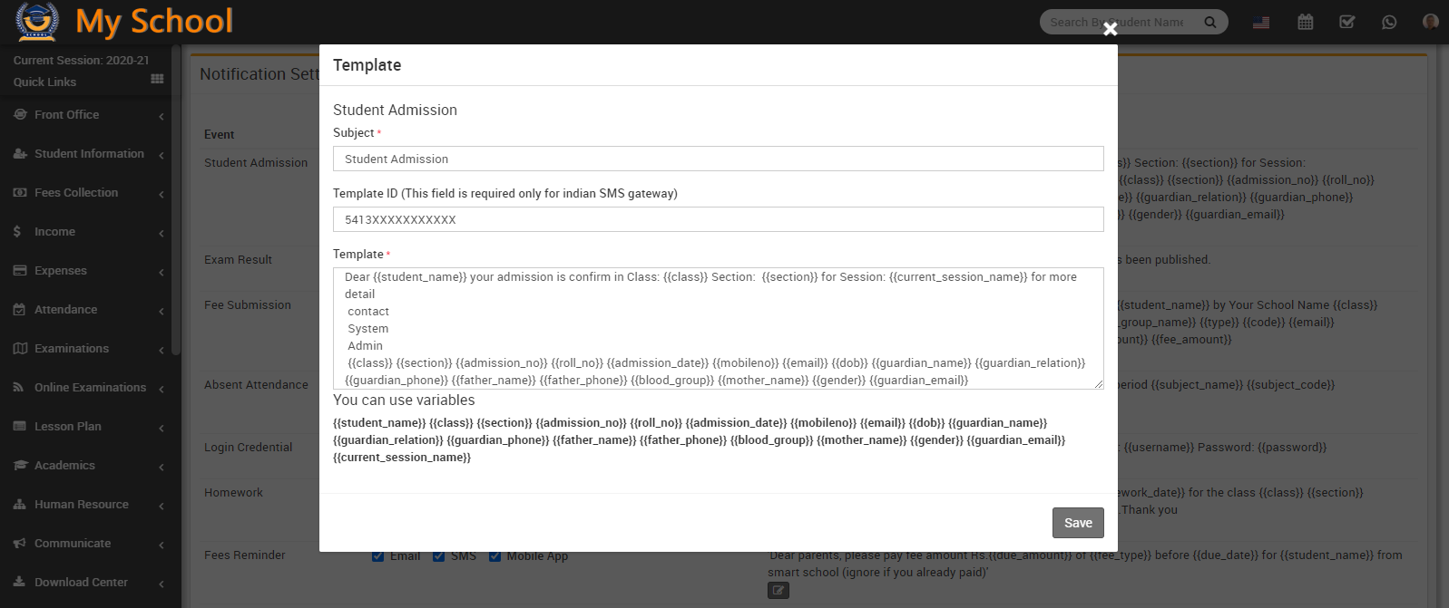Select the Front Office sidebar icon

19,114
